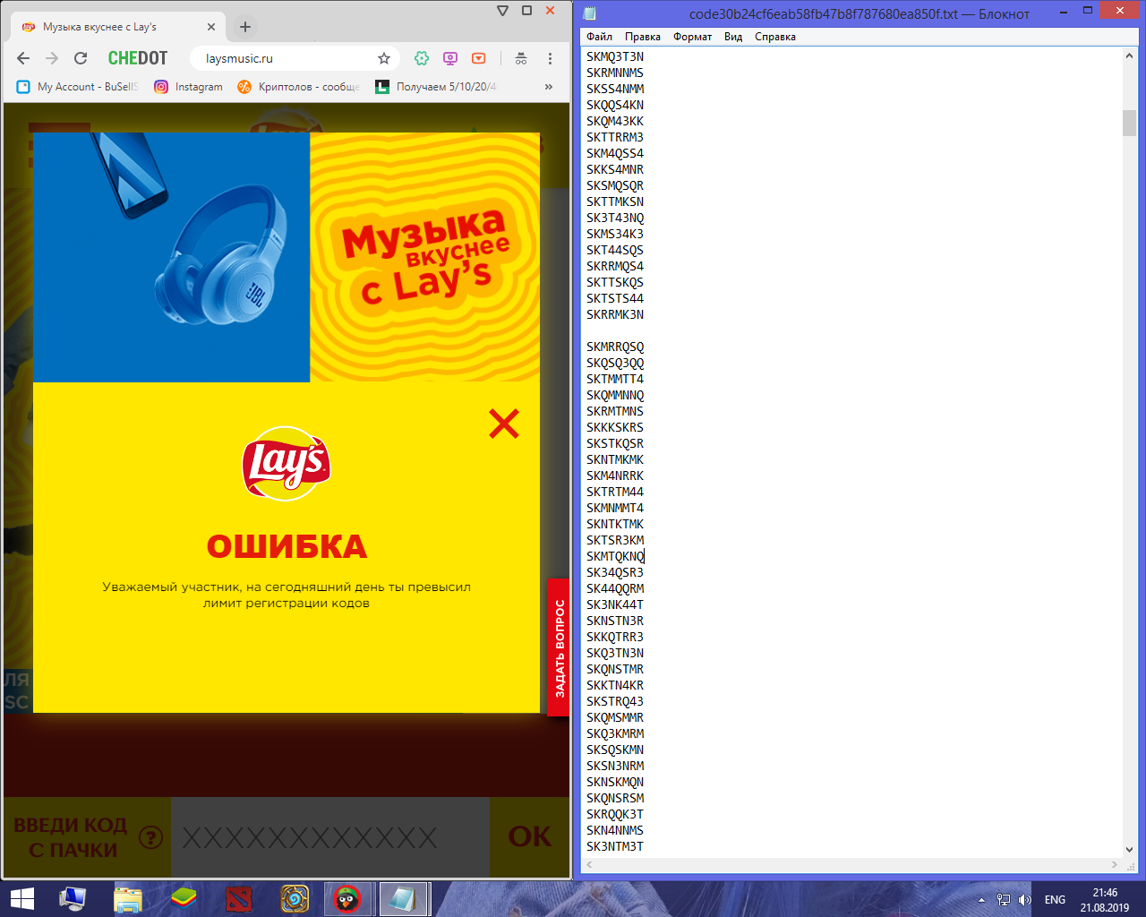Screen dimensions: 1146x917
Task: Open the Windows Start menu
Action: [21, 899]
